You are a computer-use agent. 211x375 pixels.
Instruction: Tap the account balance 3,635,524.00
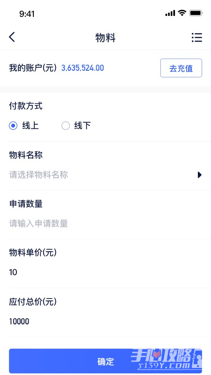tap(83, 68)
